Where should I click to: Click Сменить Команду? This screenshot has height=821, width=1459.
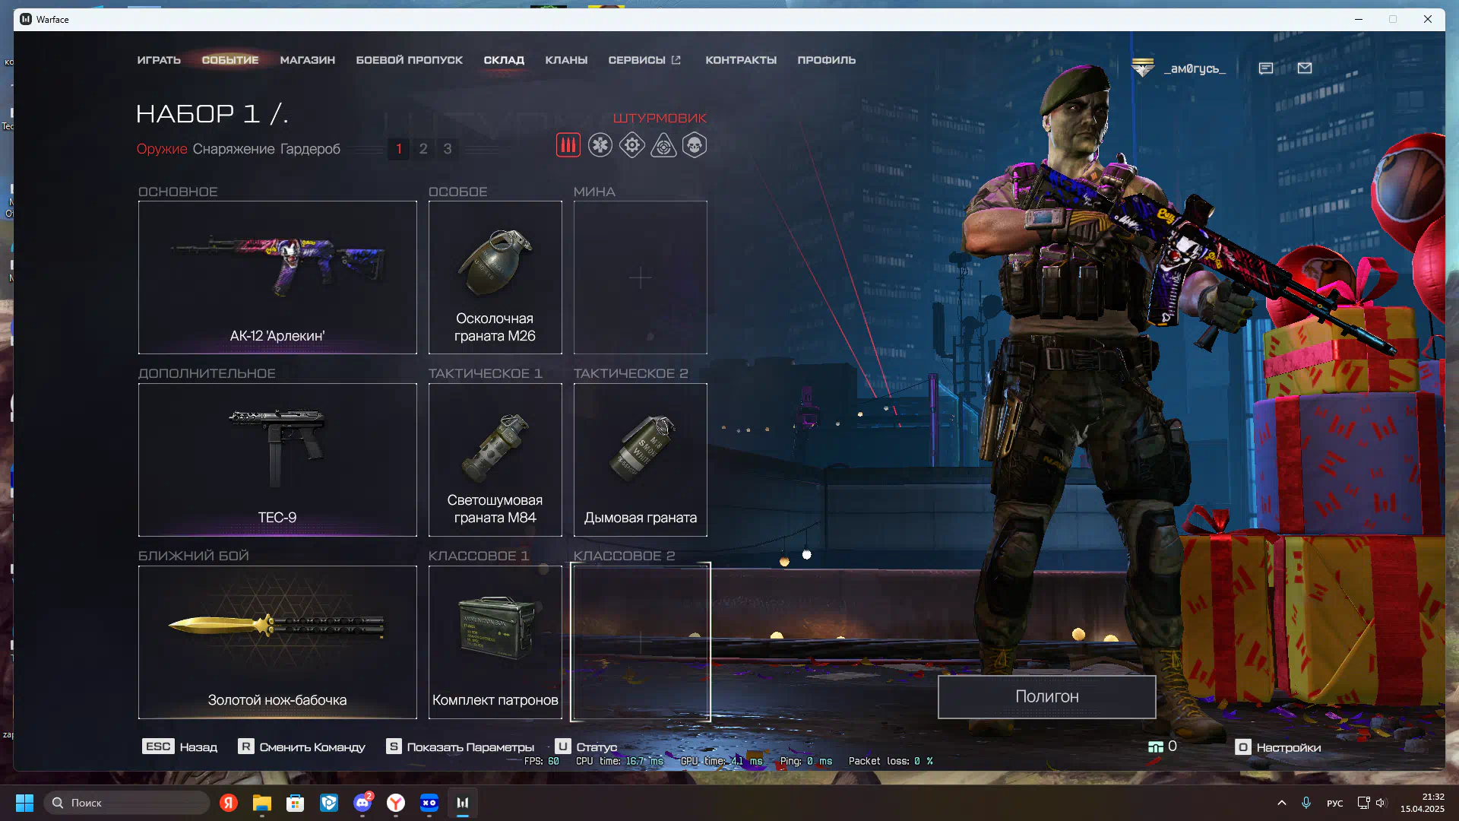tap(312, 747)
